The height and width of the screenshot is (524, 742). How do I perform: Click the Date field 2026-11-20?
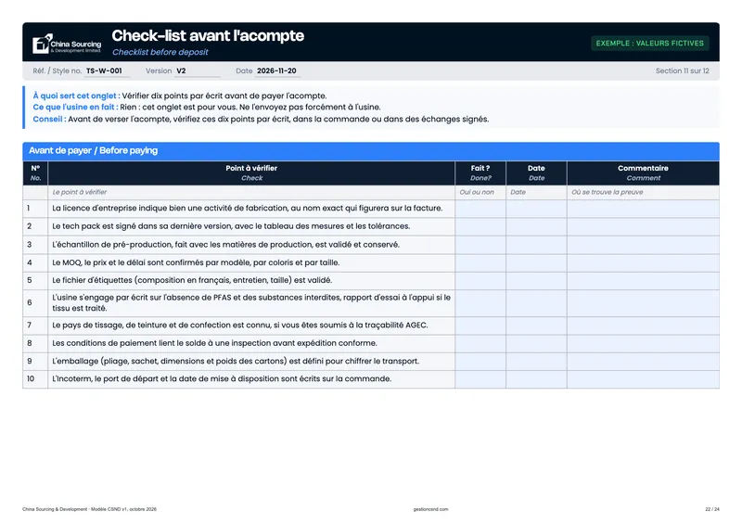(x=277, y=71)
